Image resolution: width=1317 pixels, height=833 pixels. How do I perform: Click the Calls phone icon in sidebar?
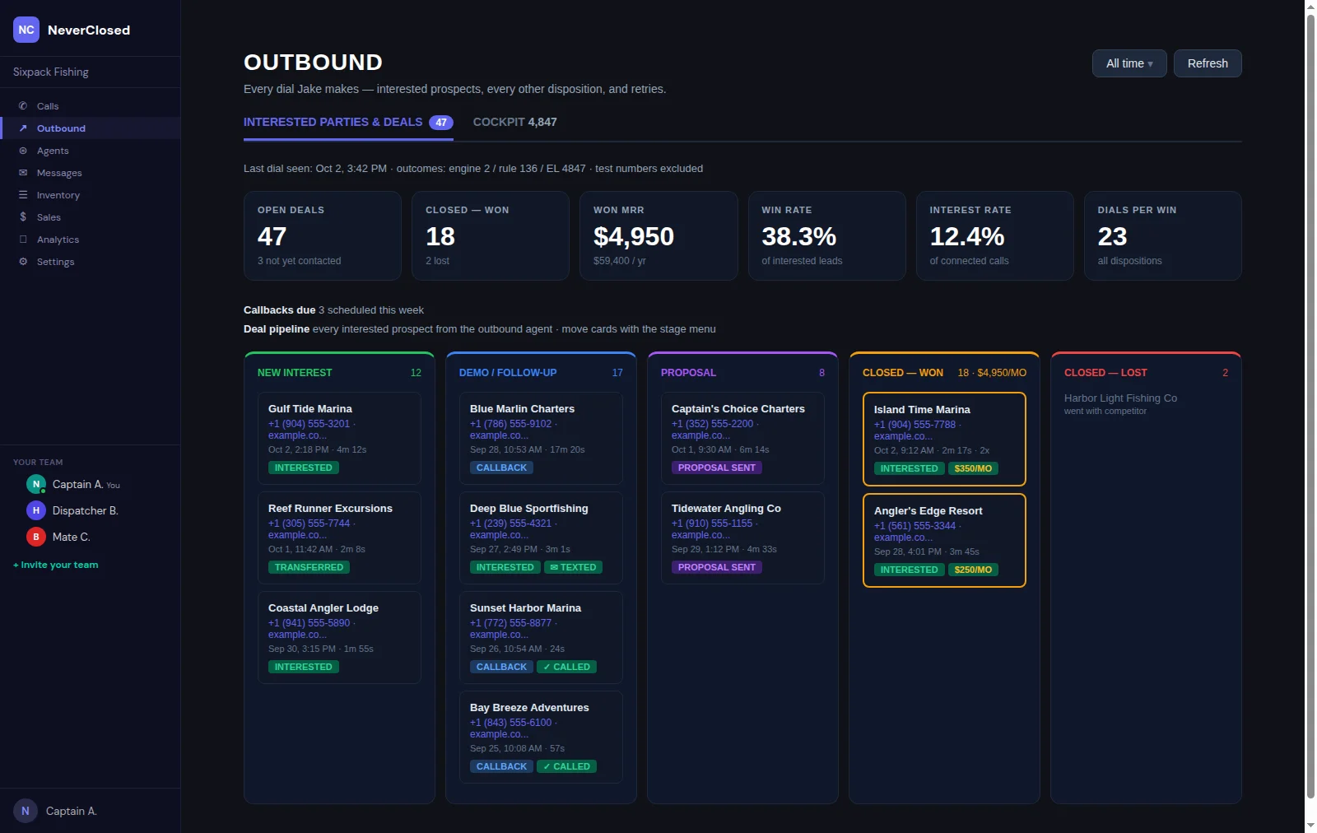pyautogui.click(x=23, y=106)
